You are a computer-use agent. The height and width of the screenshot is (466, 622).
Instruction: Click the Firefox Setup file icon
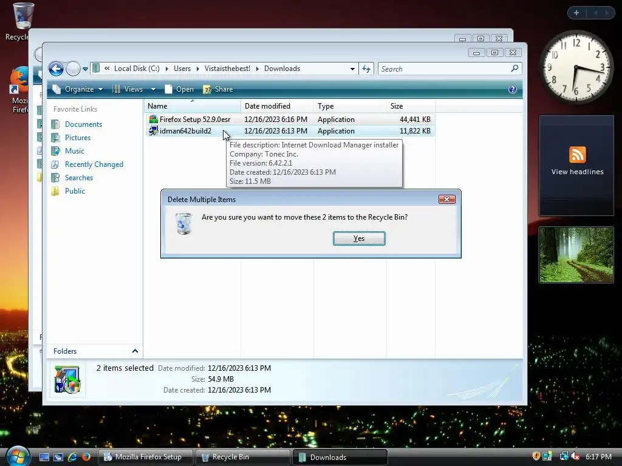click(x=153, y=120)
